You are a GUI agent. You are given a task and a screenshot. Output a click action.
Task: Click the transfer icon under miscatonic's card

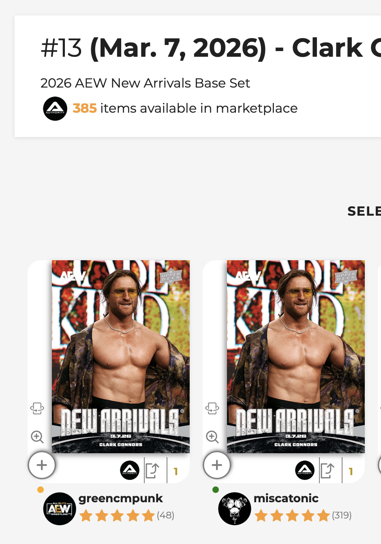point(327,471)
